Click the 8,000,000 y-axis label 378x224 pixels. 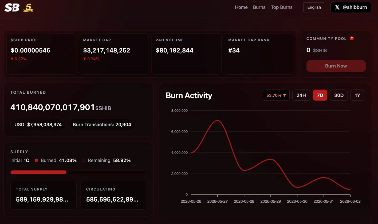click(179, 110)
